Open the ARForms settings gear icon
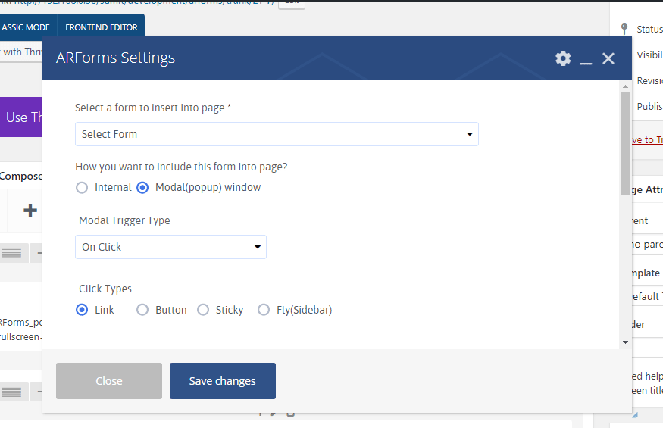Screen dimensions: 663x428 pos(563,58)
